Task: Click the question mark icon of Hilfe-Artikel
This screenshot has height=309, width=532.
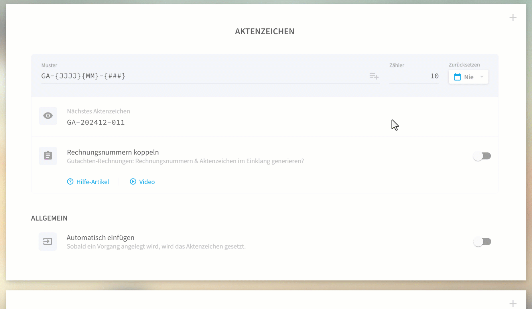Action: pos(70,182)
